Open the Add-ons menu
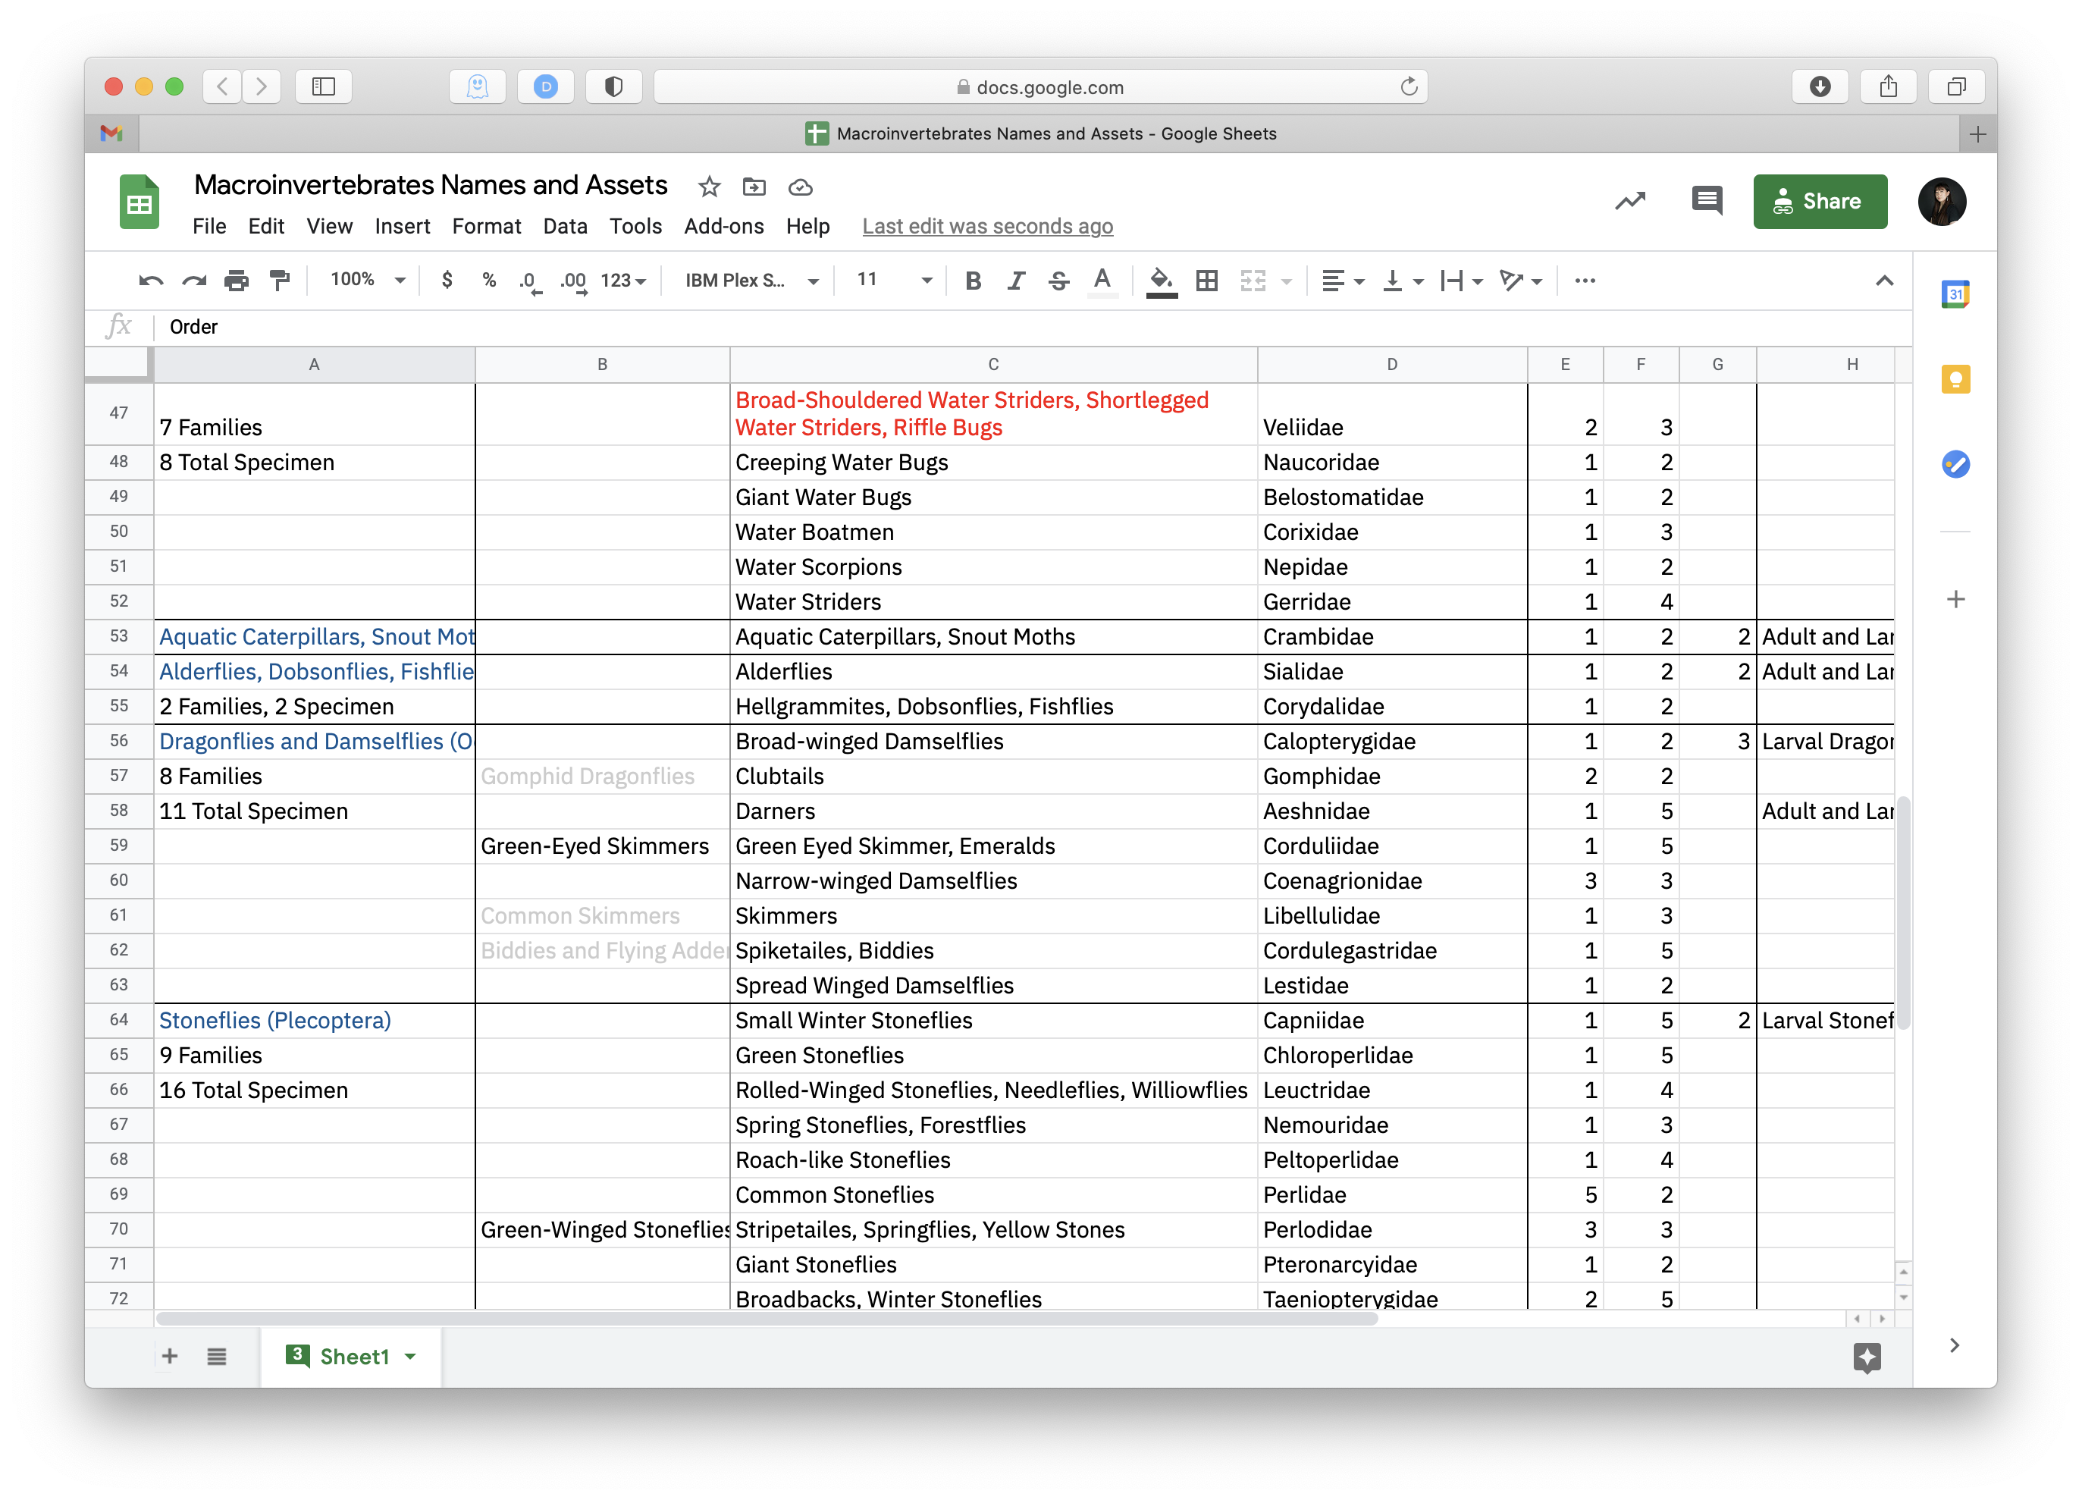2082x1500 pixels. pyautogui.click(x=724, y=227)
